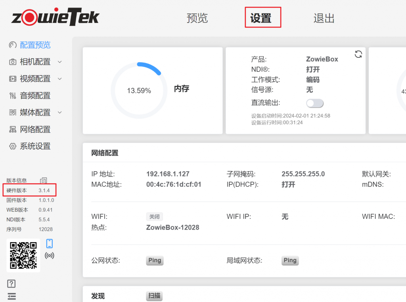406x302 pixels.
Task: Click the 序列号 12028 value
Action: [x=46, y=229]
